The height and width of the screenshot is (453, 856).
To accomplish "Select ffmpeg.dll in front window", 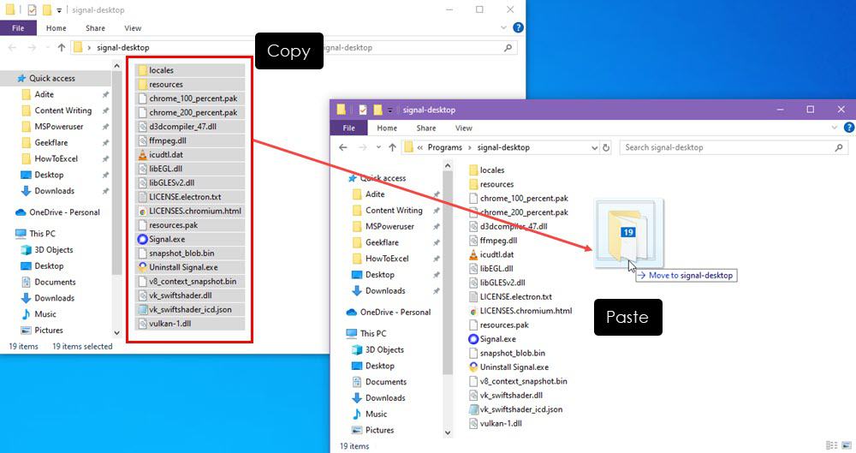I will (x=492, y=241).
